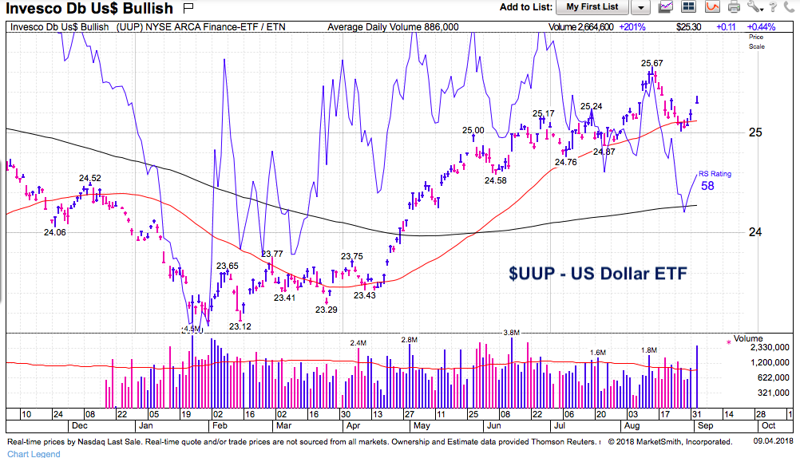The height and width of the screenshot is (458, 800).
Task: Click the red curve pattern recognition icon
Action: point(712,6)
